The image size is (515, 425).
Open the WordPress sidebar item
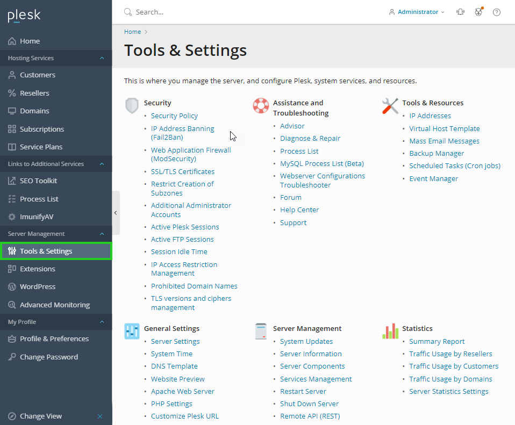coord(38,286)
